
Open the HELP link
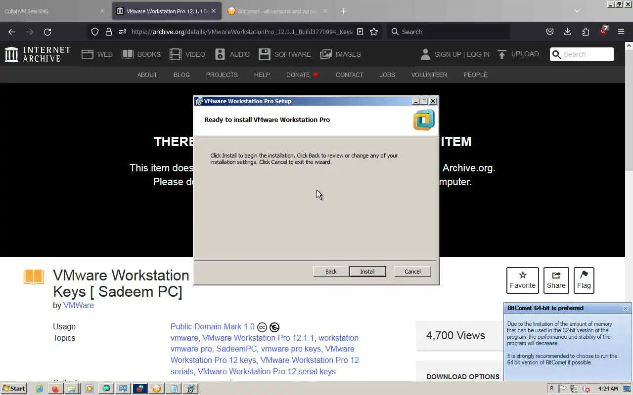[x=262, y=75]
